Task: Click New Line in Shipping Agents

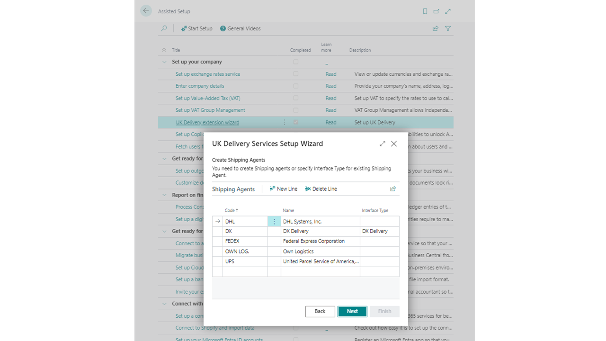Action: [x=283, y=188]
